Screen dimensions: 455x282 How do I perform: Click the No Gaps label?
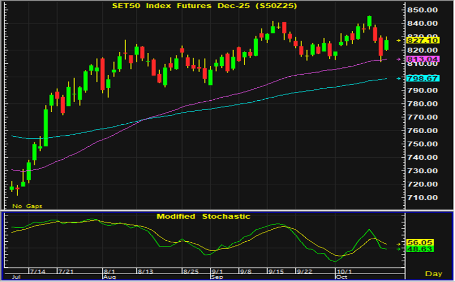(x=27, y=206)
